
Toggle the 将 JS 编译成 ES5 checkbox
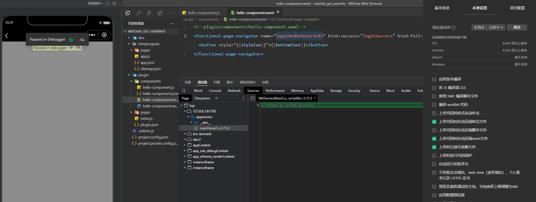434,88
